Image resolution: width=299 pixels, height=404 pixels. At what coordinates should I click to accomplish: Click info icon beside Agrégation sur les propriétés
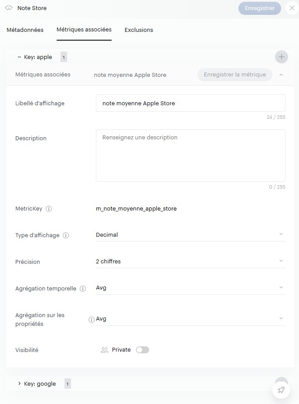(92, 320)
